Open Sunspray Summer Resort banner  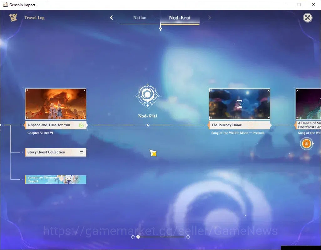coord(56,179)
